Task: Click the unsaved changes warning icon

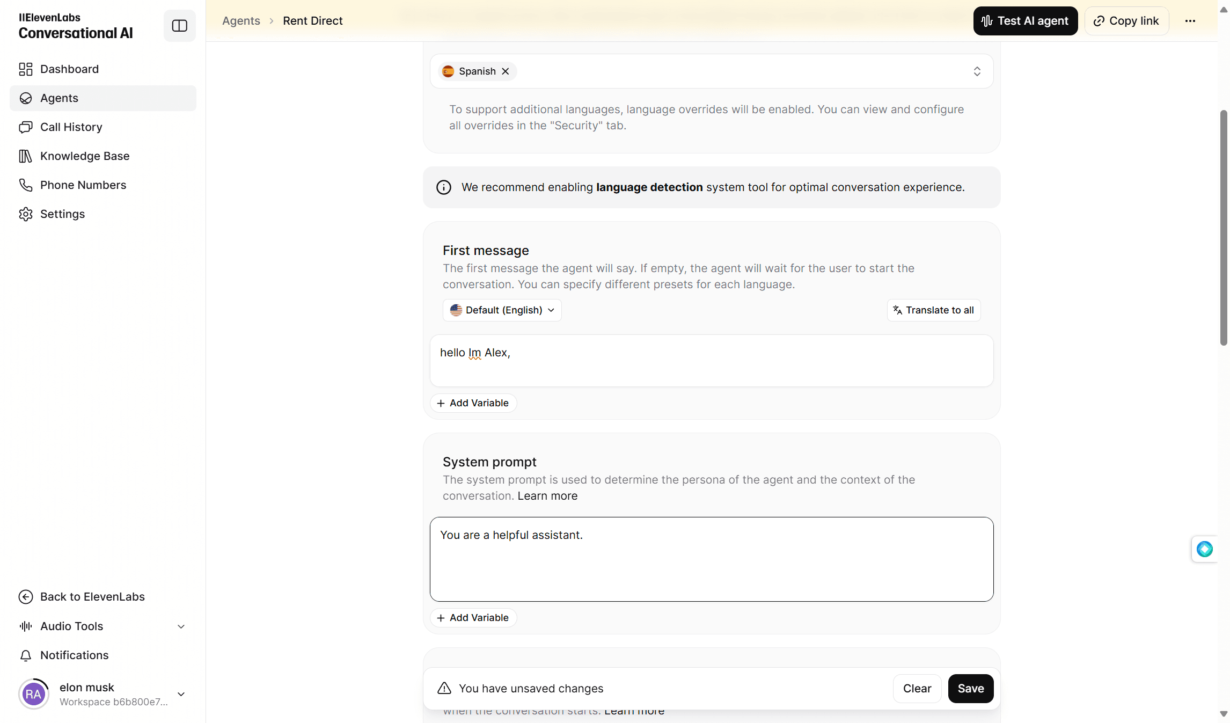Action: point(444,688)
